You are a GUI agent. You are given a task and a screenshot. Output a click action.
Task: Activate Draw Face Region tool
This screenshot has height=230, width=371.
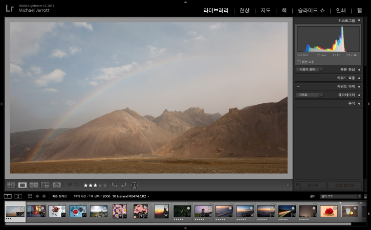point(135,186)
